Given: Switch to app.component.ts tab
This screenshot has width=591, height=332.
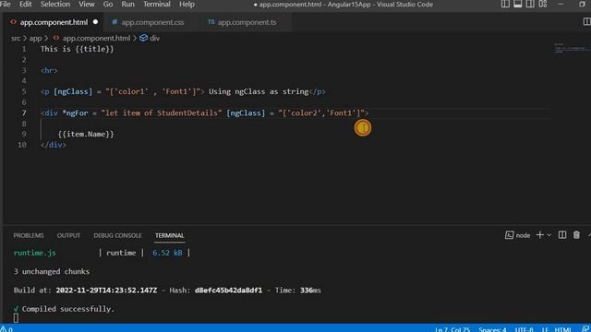Looking at the screenshot, I should pyautogui.click(x=247, y=22).
